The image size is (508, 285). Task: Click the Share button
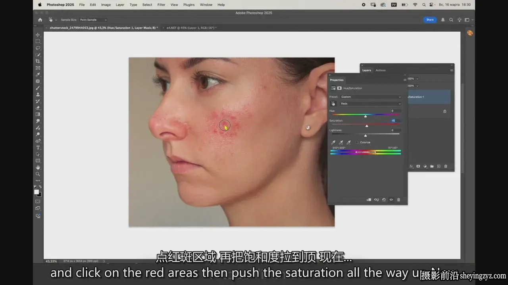pyautogui.click(x=430, y=20)
